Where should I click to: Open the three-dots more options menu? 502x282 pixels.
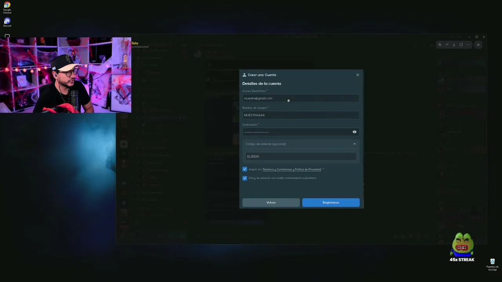(468, 45)
